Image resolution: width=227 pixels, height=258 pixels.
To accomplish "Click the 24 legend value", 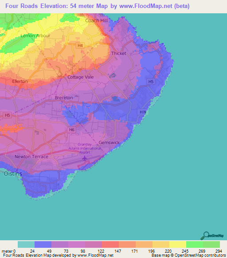I will coord(32,251).
